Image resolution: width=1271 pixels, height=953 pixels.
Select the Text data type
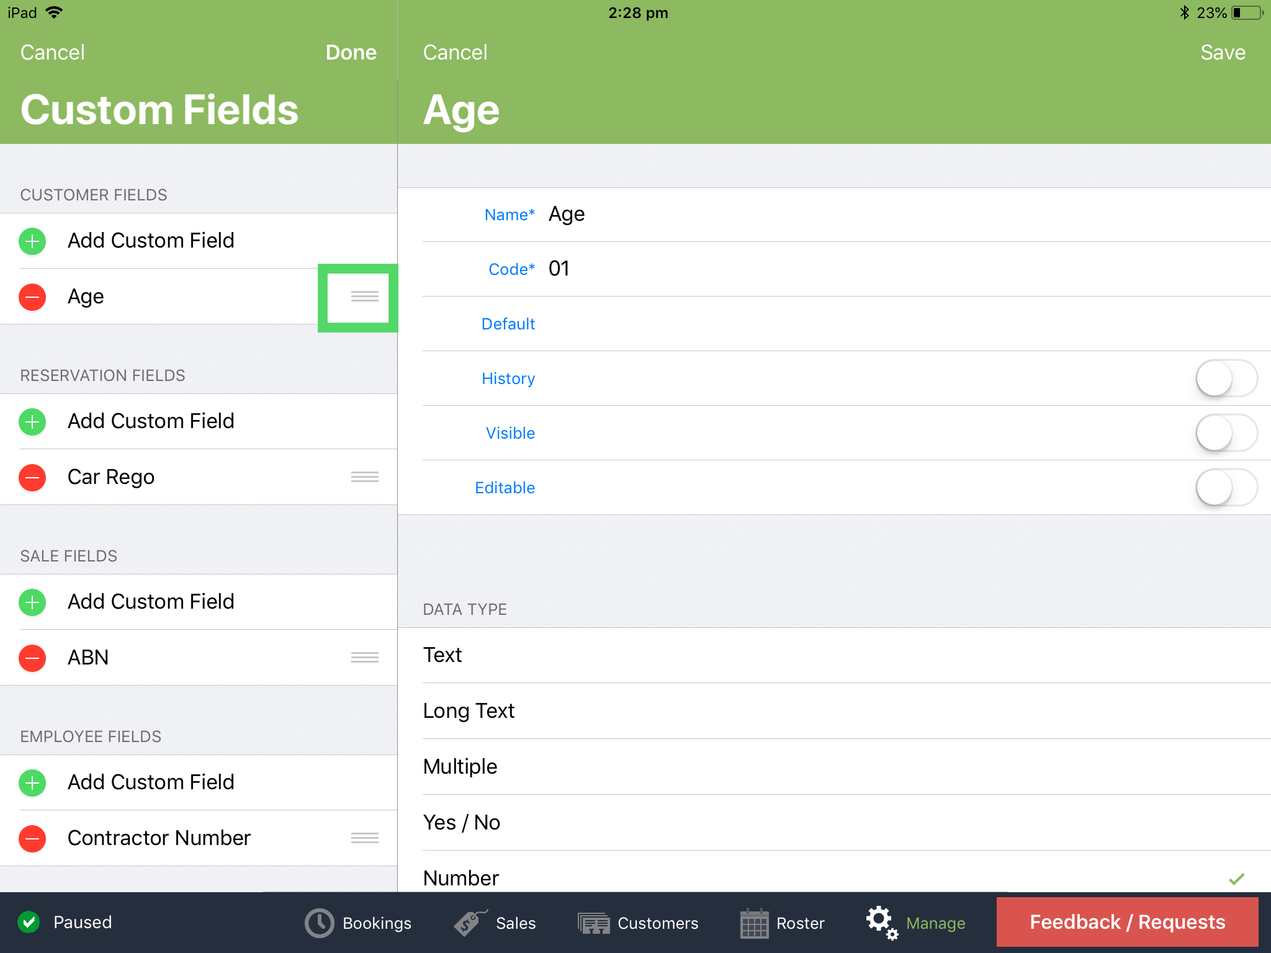834,655
